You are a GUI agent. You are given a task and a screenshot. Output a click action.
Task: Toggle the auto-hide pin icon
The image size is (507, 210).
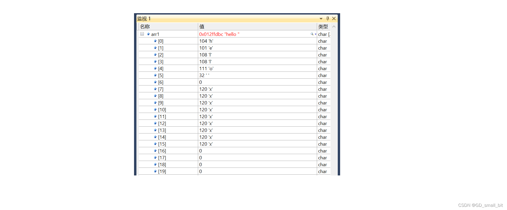pos(328,18)
